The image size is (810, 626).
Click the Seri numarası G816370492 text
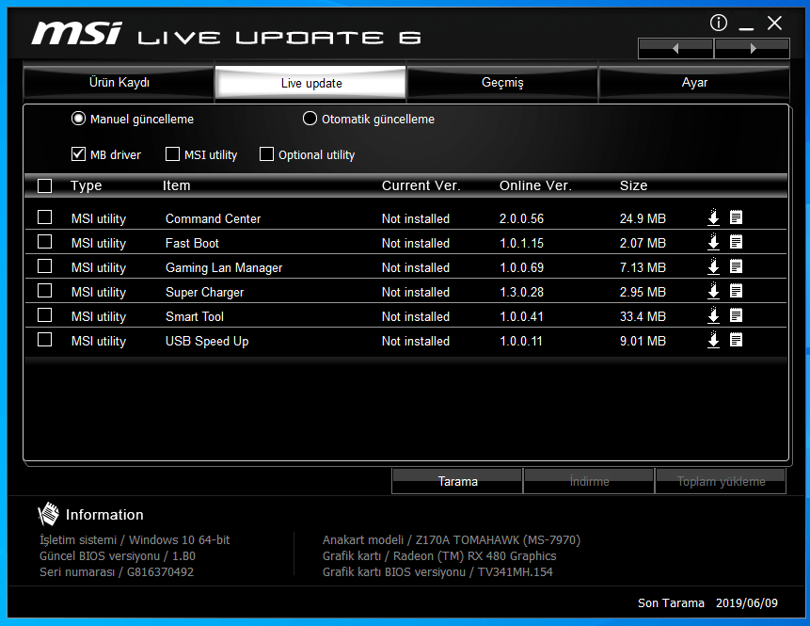117,571
